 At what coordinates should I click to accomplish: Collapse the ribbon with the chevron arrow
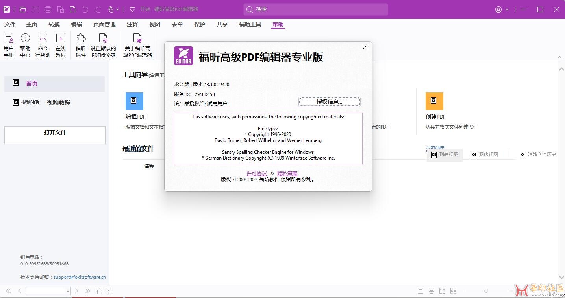(x=559, y=57)
